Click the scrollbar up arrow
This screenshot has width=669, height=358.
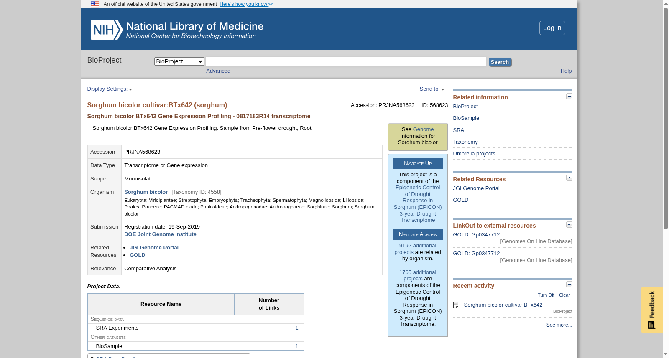[x=666, y=3]
